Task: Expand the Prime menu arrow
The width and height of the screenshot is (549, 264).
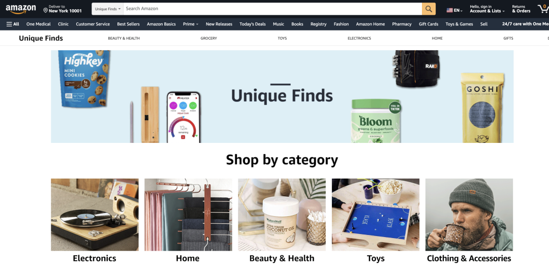Action: [x=197, y=24]
